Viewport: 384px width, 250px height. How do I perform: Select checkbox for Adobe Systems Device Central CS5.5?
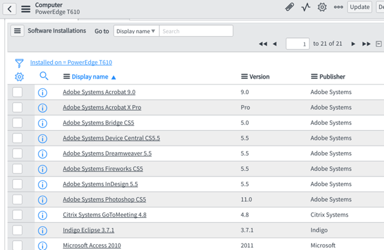[17, 138]
